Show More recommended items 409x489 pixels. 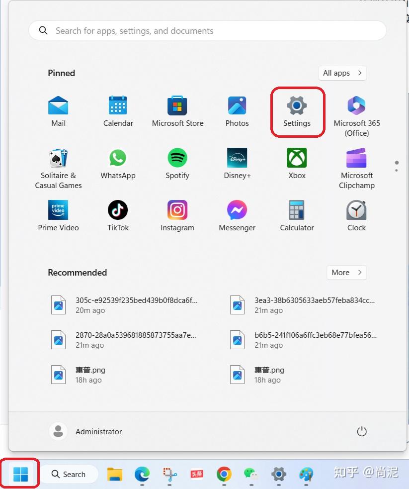point(346,272)
